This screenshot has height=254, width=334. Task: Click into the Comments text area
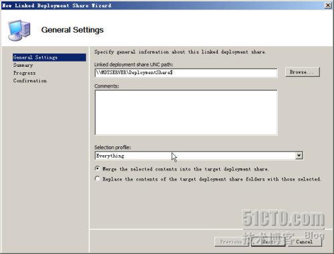[x=186, y=112]
